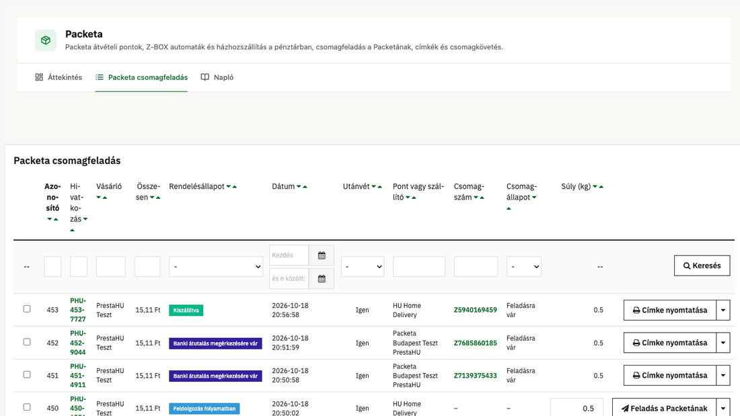Open the Kezdés start date calendar picker
Image resolution: width=740 pixels, height=416 pixels.
[322, 255]
